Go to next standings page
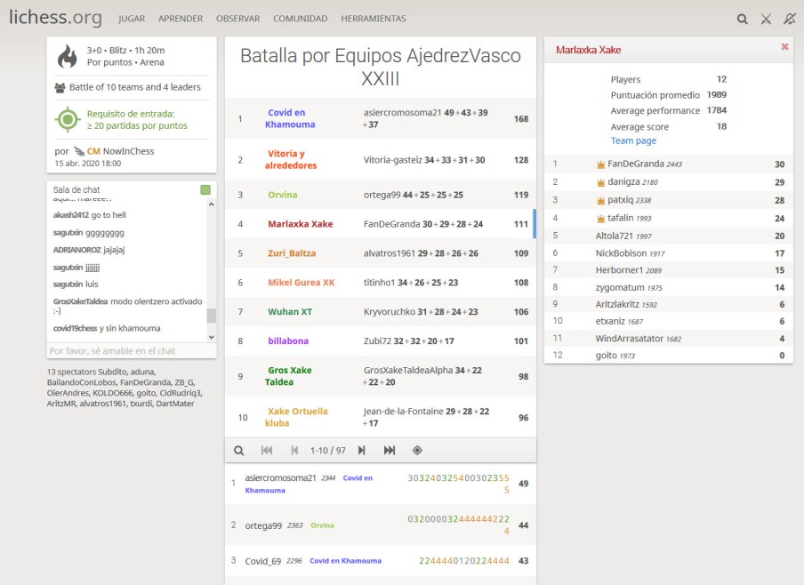This screenshot has width=804, height=585. [361, 451]
